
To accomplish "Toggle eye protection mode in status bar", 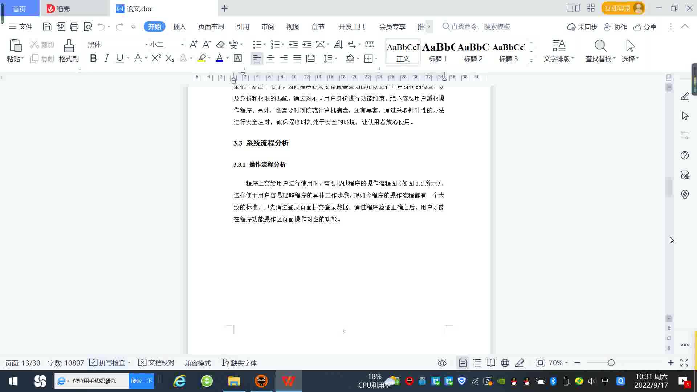I will (x=442, y=363).
